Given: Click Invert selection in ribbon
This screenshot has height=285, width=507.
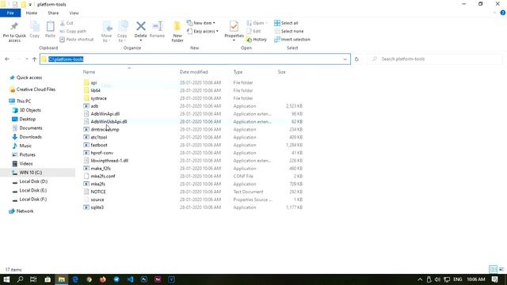Looking at the screenshot, I should pyautogui.click(x=292, y=40).
